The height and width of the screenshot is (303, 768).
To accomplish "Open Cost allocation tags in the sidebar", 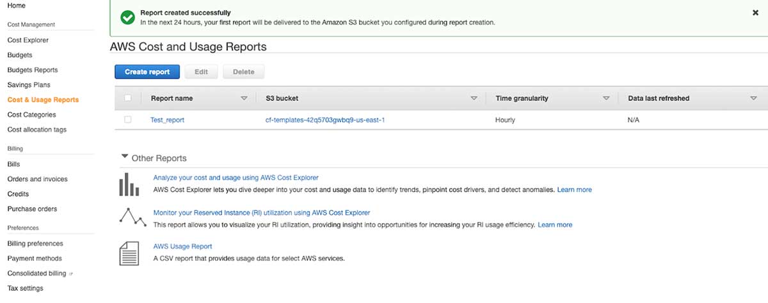I will coord(36,130).
